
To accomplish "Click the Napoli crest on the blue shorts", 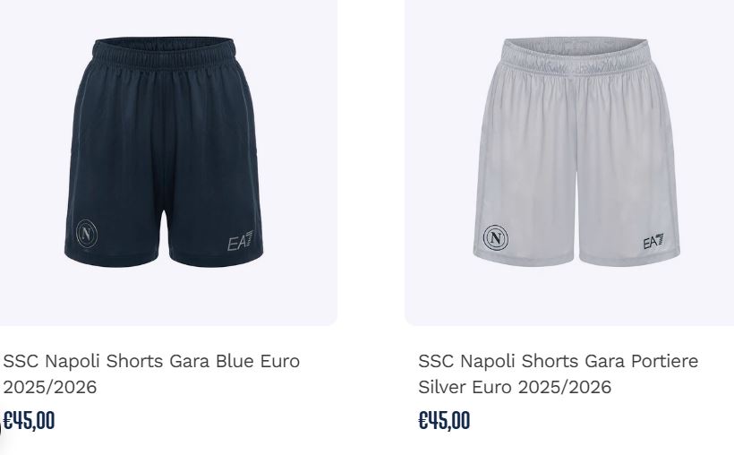I will click(87, 234).
